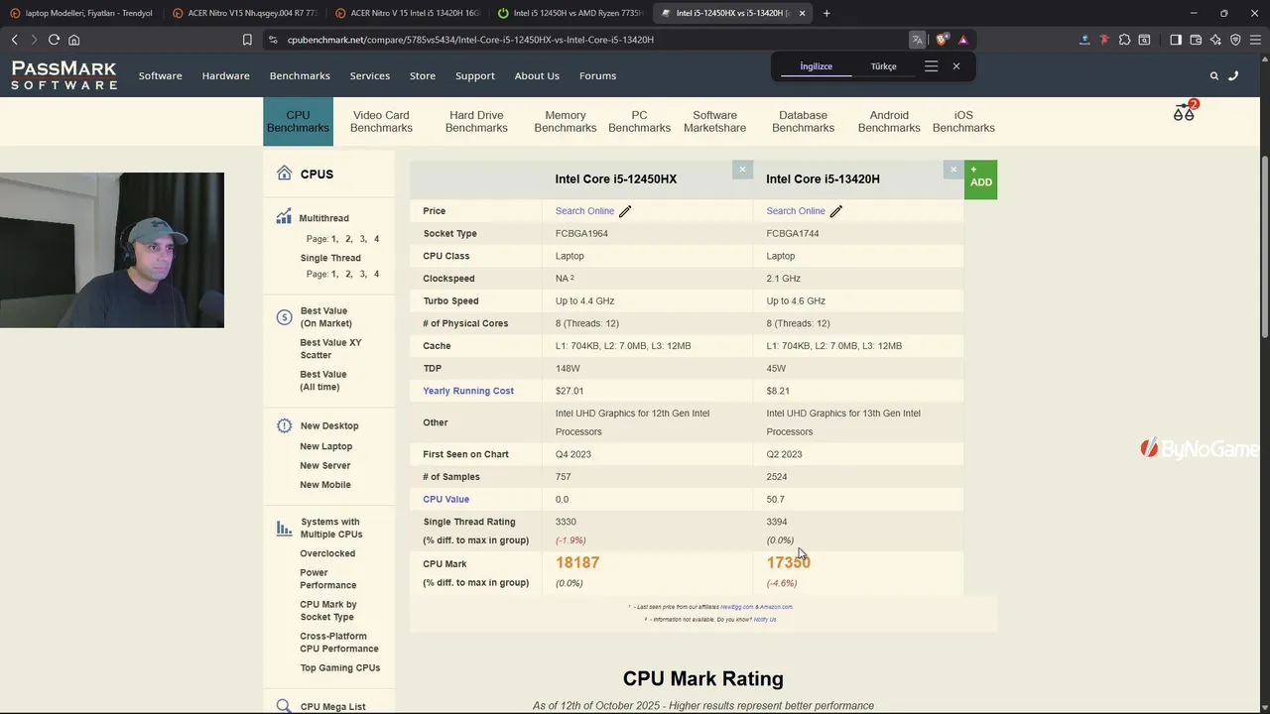Click the translate page icon in address bar
The width and height of the screenshot is (1270, 714).
917,40
